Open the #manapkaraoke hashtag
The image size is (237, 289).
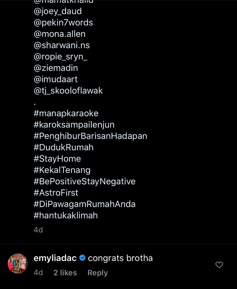coord(66,113)
